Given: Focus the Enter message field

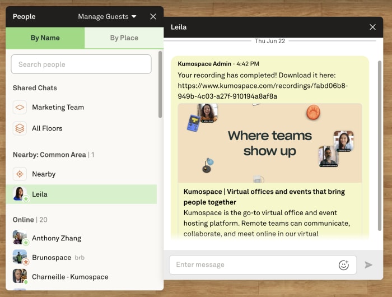Looking at the screenshot, I should click(x=263, y=264).
